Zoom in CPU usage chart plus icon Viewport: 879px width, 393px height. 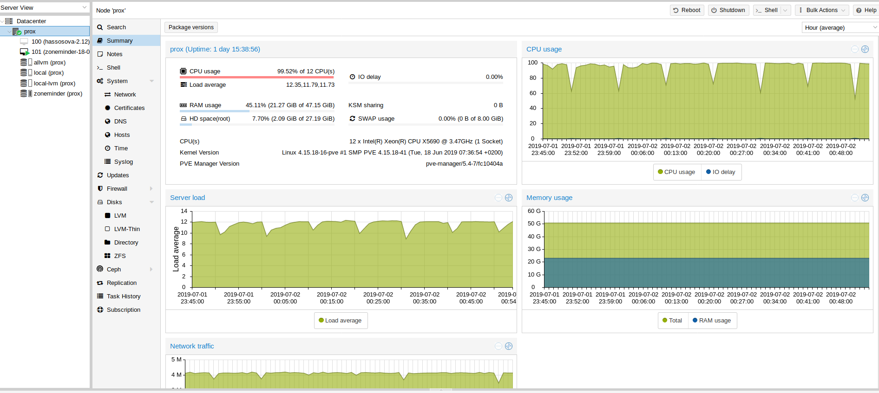865,49
